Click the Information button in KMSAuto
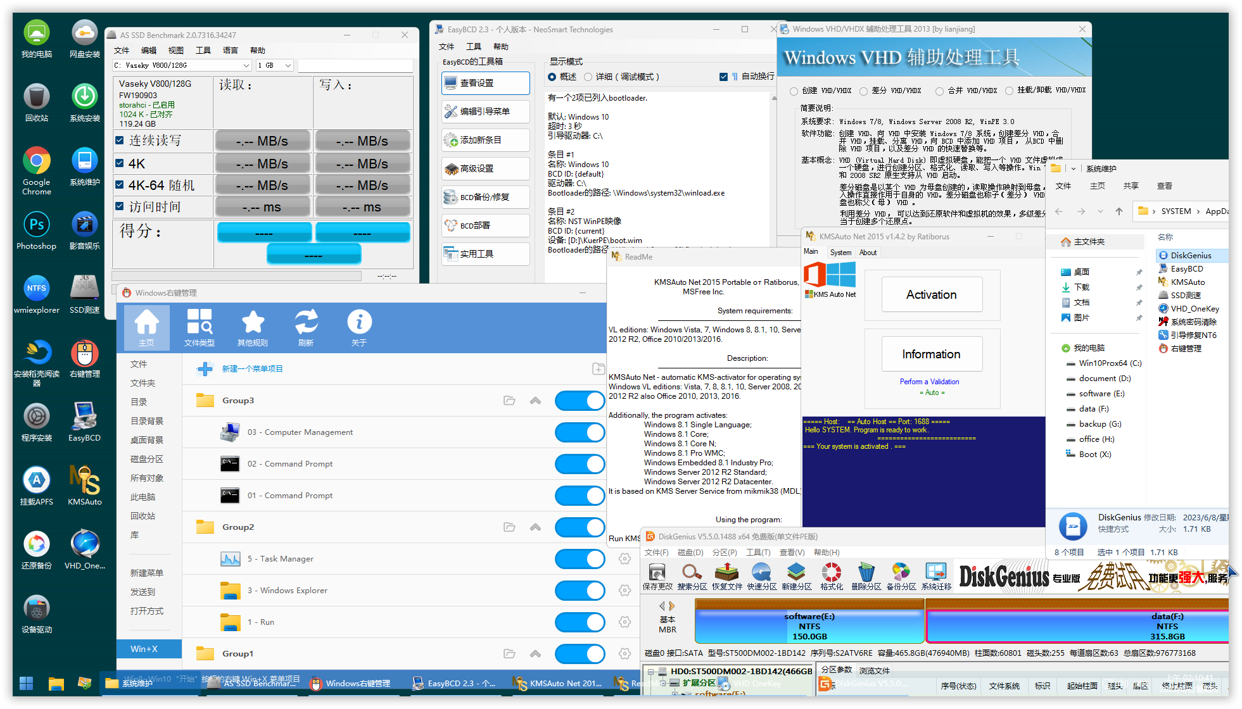 pyautogui.click(x=932, y=354)
